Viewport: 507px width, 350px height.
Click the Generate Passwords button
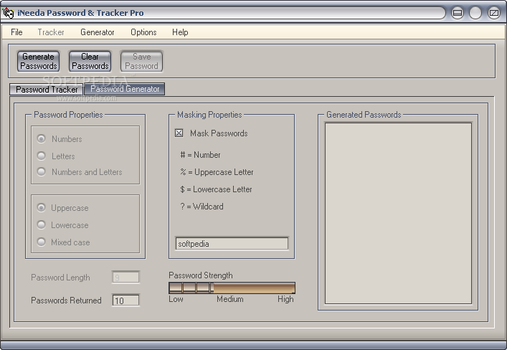pos(39,61)
